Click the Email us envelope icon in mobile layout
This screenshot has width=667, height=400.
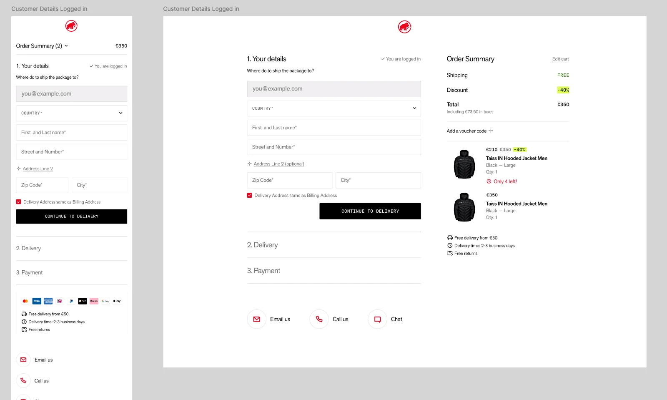point(23,360)
